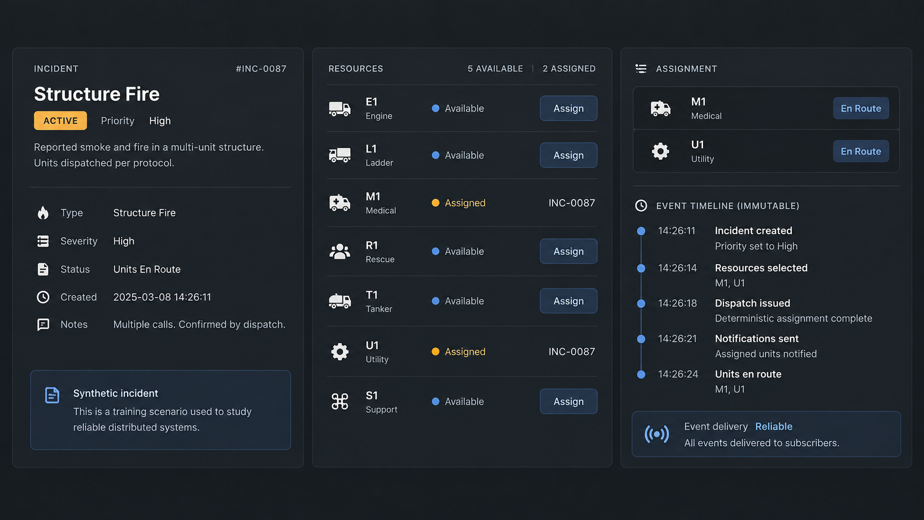Click the E1 Engine truck icon
Screen dimensions: 924x520
pyautogui.click(x=339, y=109)
